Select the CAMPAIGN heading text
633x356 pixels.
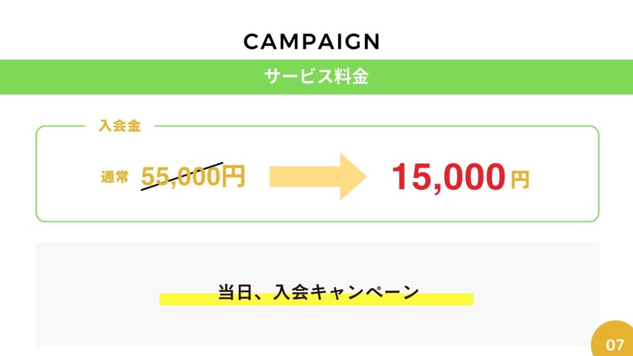[312, 41]
